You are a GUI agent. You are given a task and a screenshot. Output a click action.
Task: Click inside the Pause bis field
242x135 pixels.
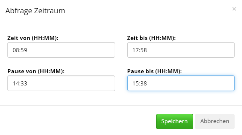(x=181, y=83)
